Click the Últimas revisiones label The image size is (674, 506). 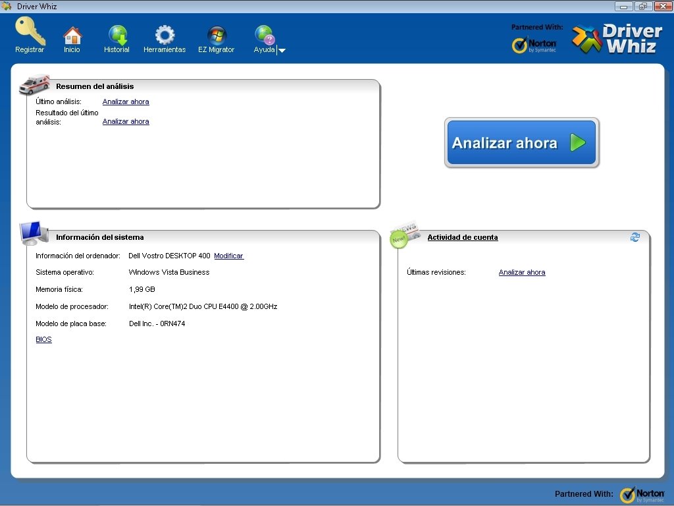click(x=436, y=272)
